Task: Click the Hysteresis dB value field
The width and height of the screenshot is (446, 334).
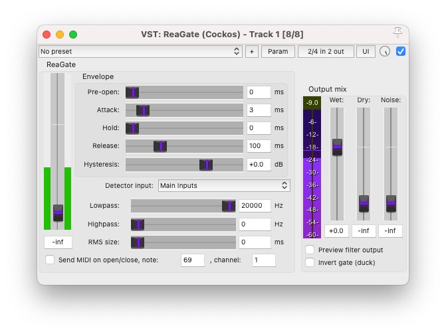Action: (259, 165)
